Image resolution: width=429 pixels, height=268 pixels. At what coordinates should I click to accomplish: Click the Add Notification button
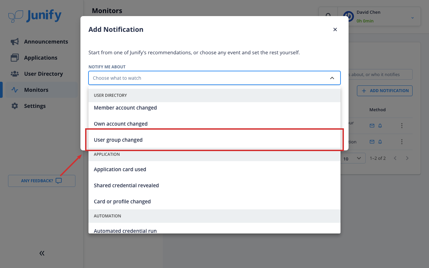[385, 91]
